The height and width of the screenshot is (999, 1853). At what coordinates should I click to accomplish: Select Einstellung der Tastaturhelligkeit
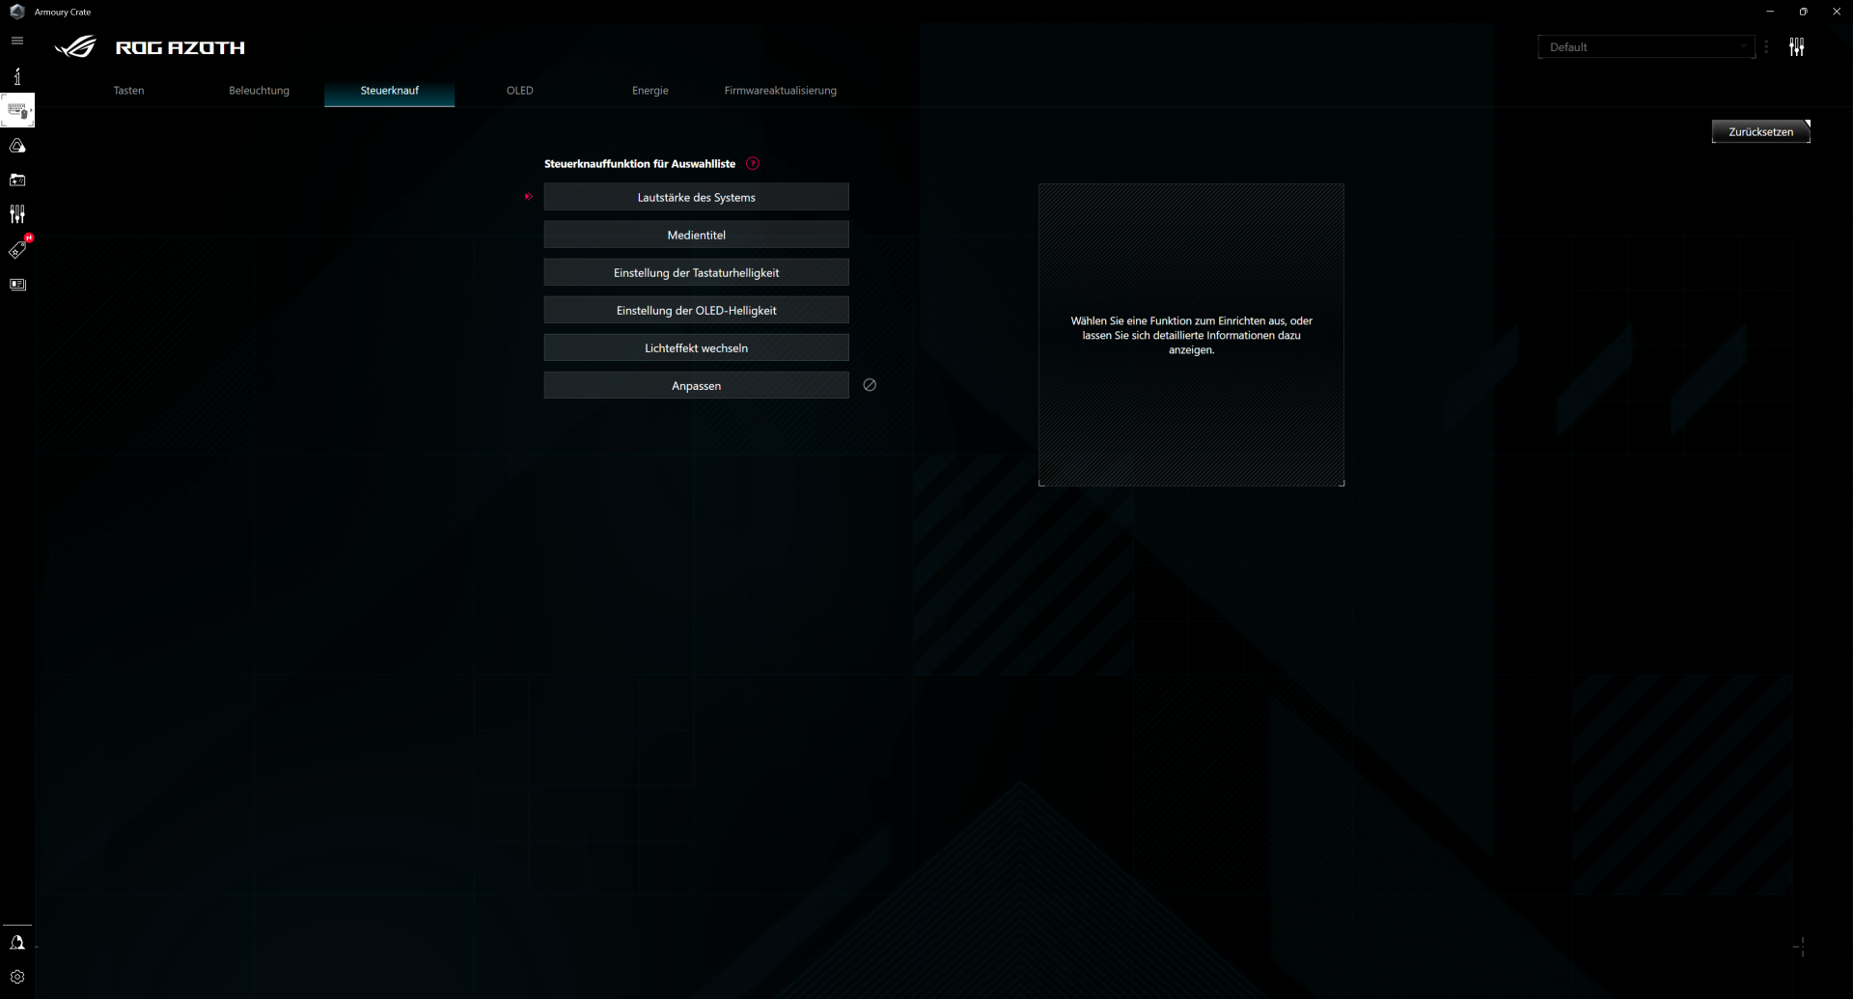pyautogui.click(x=696, y=272)
